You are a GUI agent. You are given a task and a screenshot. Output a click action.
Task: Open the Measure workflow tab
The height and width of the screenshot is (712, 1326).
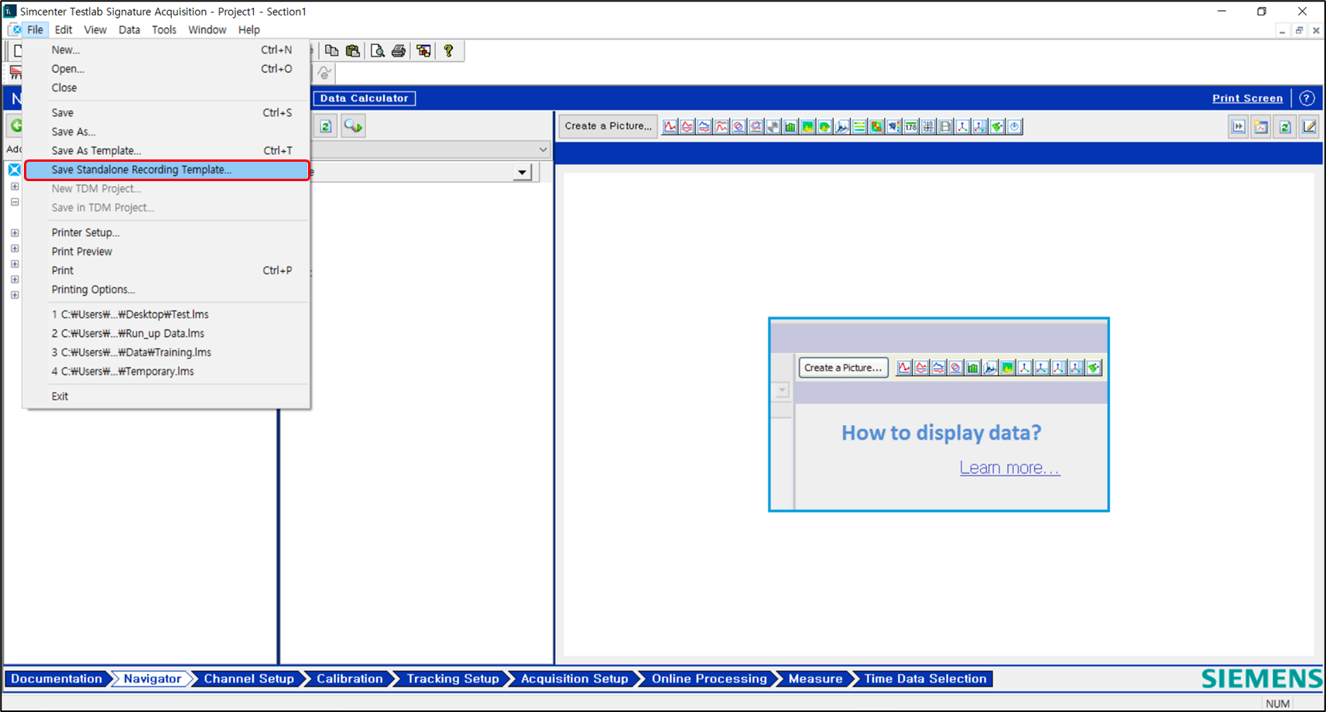[x=815, y=679]
